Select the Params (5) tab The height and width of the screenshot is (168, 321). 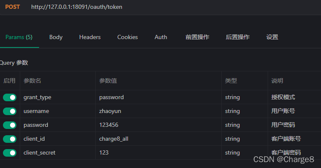[19, 37]
